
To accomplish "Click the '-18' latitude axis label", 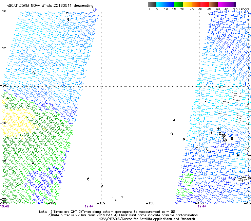I will pos(3,161).
